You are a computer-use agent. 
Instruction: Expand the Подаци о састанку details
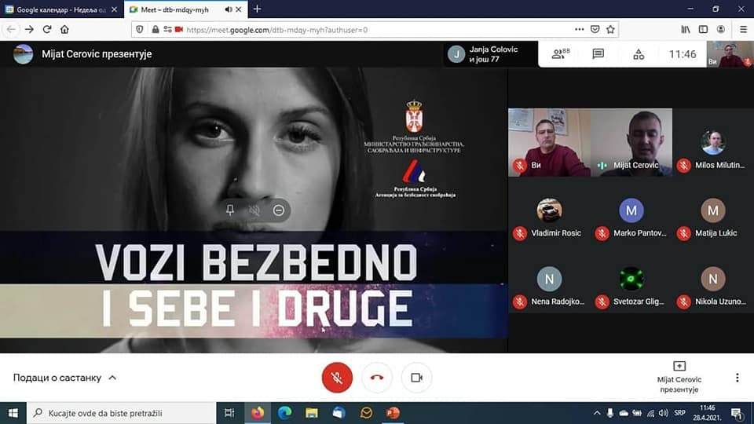(x=65, y=378)
